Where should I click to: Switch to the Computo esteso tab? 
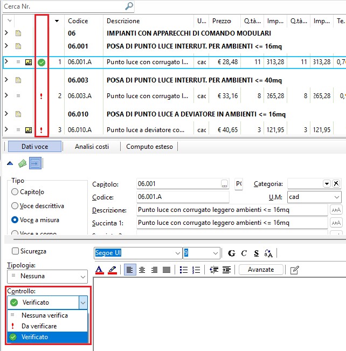point(149,147)
